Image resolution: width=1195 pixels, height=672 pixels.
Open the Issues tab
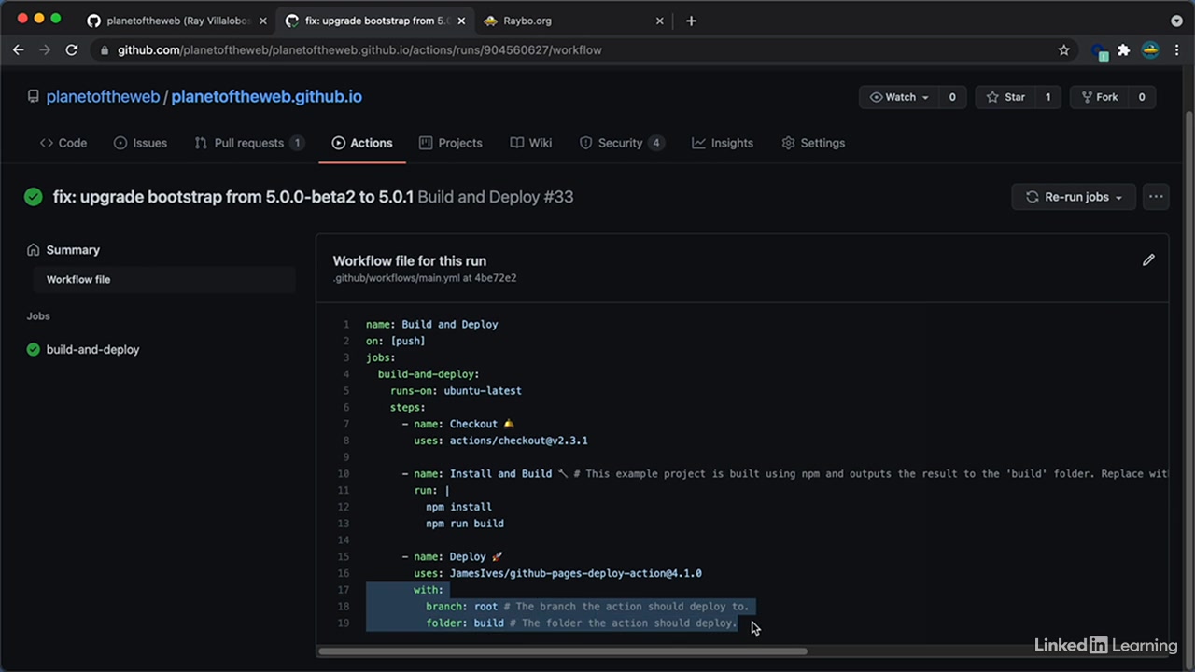pyautogui.click(x=140, y=143)
